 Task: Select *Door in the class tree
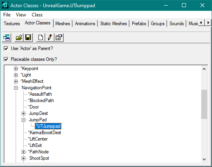pyautogui.click(x=34, y=107)
